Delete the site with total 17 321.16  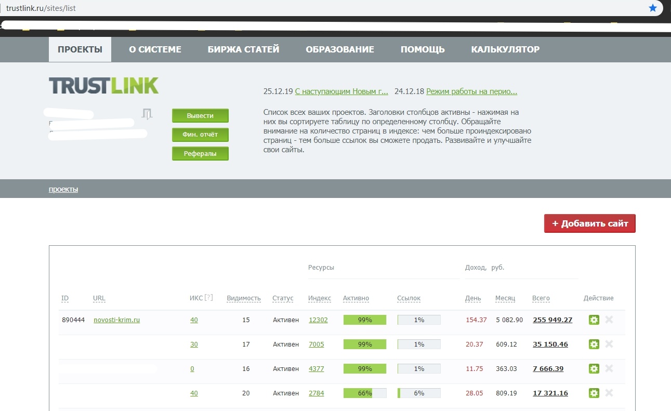[609, 393]
